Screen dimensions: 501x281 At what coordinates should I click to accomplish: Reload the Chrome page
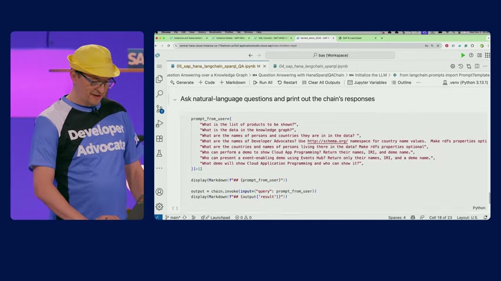click(169, 46)
